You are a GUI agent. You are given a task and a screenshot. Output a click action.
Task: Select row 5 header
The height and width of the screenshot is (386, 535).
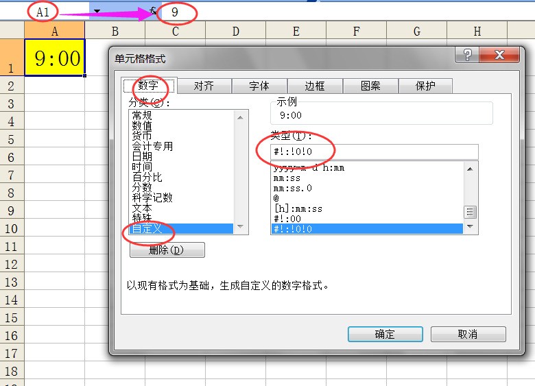[12, 139]
